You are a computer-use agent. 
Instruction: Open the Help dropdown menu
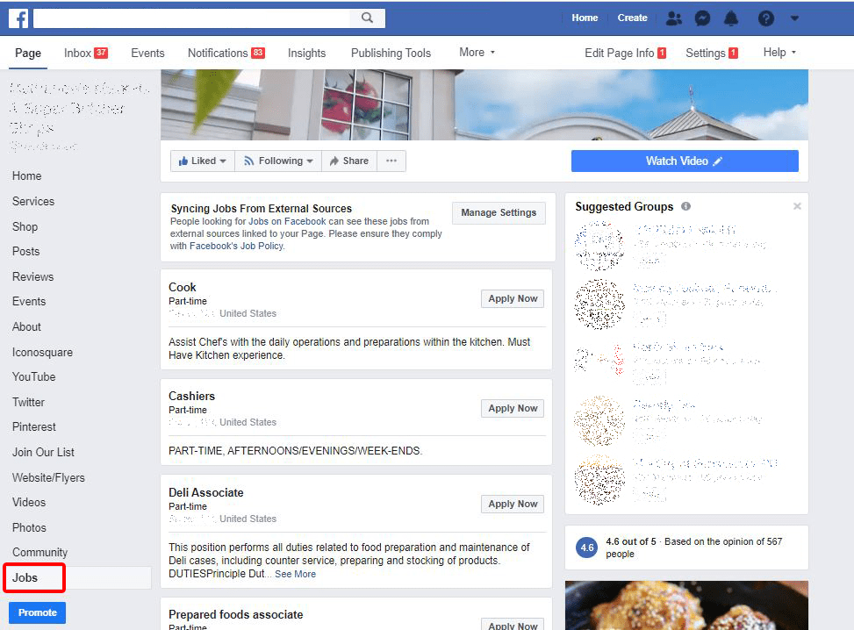pos(779,53)
